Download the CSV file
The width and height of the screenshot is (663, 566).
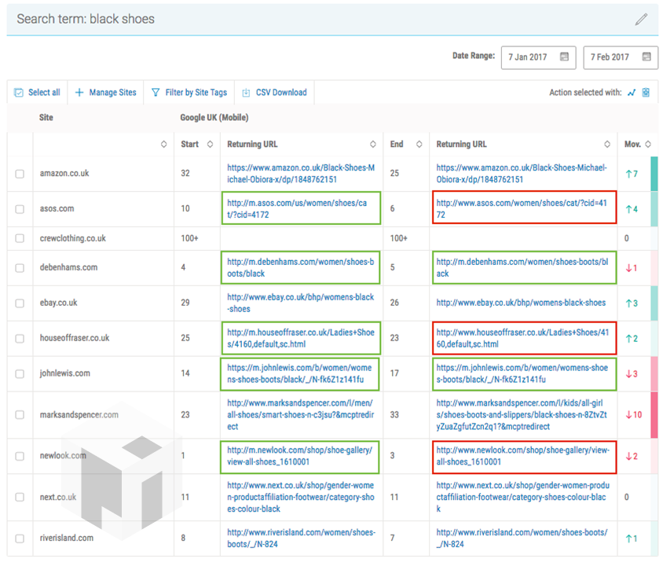274,93
